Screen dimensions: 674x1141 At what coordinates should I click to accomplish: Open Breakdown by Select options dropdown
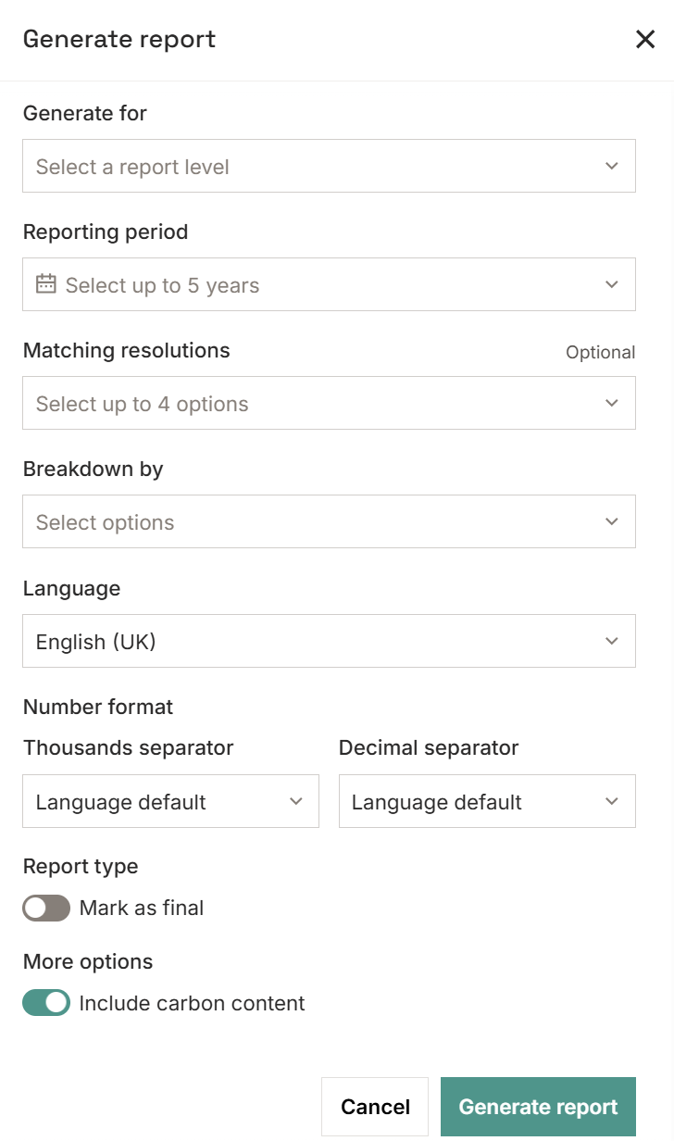(x=329, y=521)
